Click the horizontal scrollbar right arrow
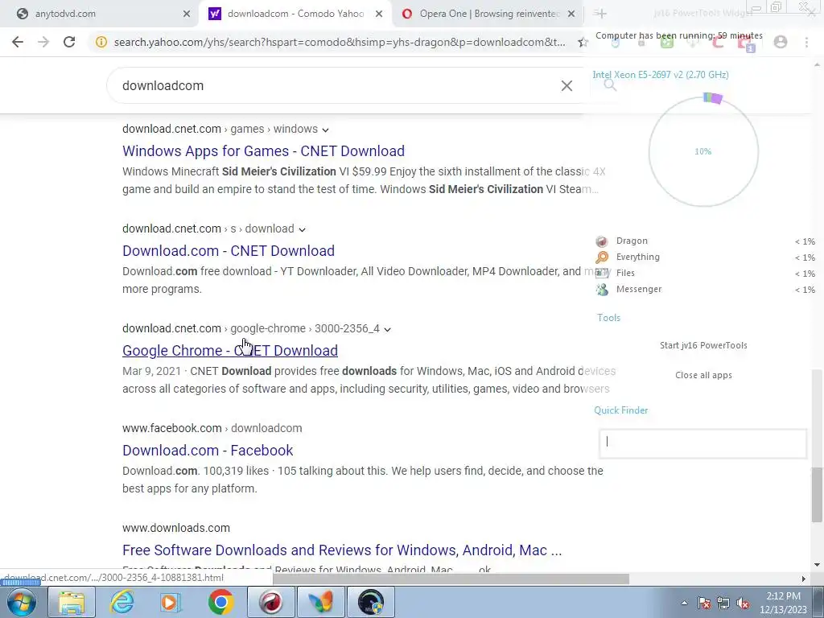 804,579
